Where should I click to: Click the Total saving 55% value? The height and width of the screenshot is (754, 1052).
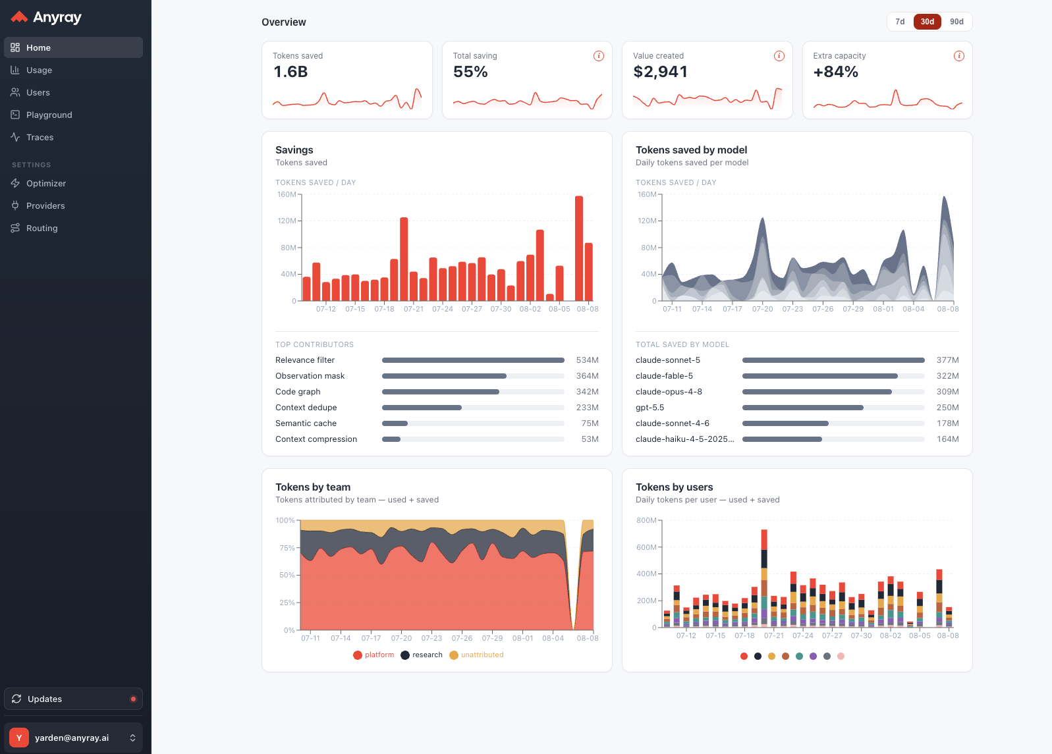pos(470,72)
